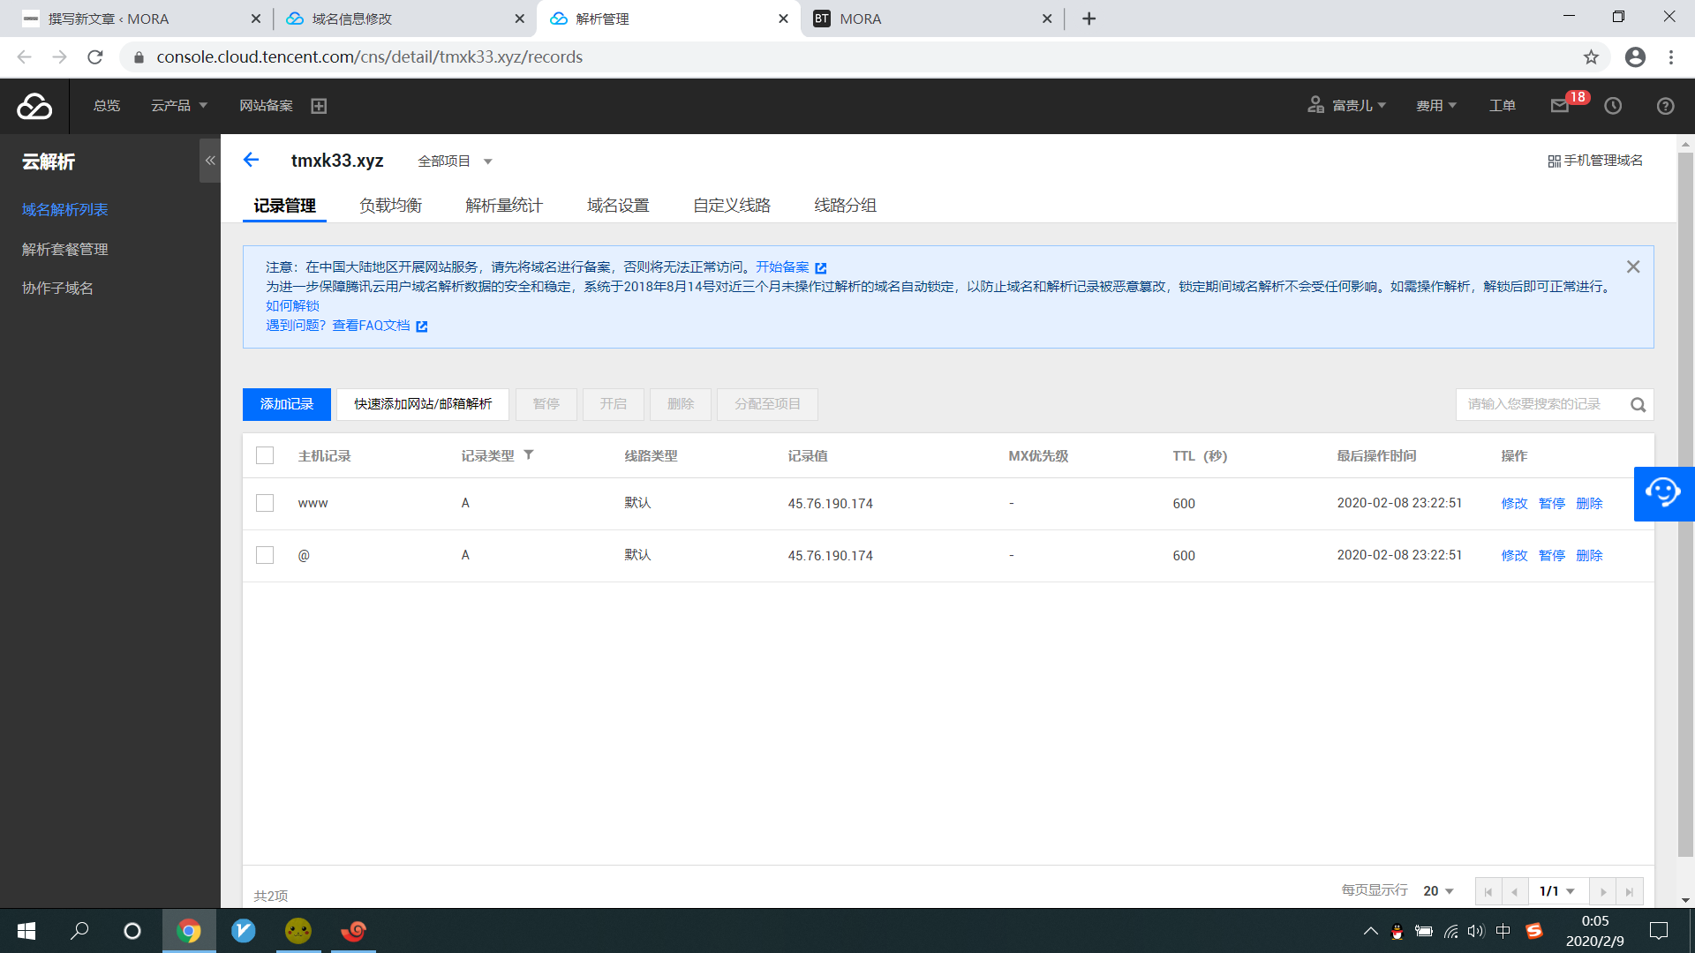Click the search magnifier icon in records search
This screenshot has width=1695, height=953.
coord(1638,405)
